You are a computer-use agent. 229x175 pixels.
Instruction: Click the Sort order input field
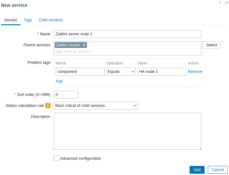tap(66, 95)
